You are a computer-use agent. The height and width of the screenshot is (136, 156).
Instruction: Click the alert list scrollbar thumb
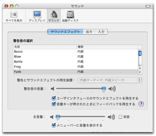coord(140,53)
